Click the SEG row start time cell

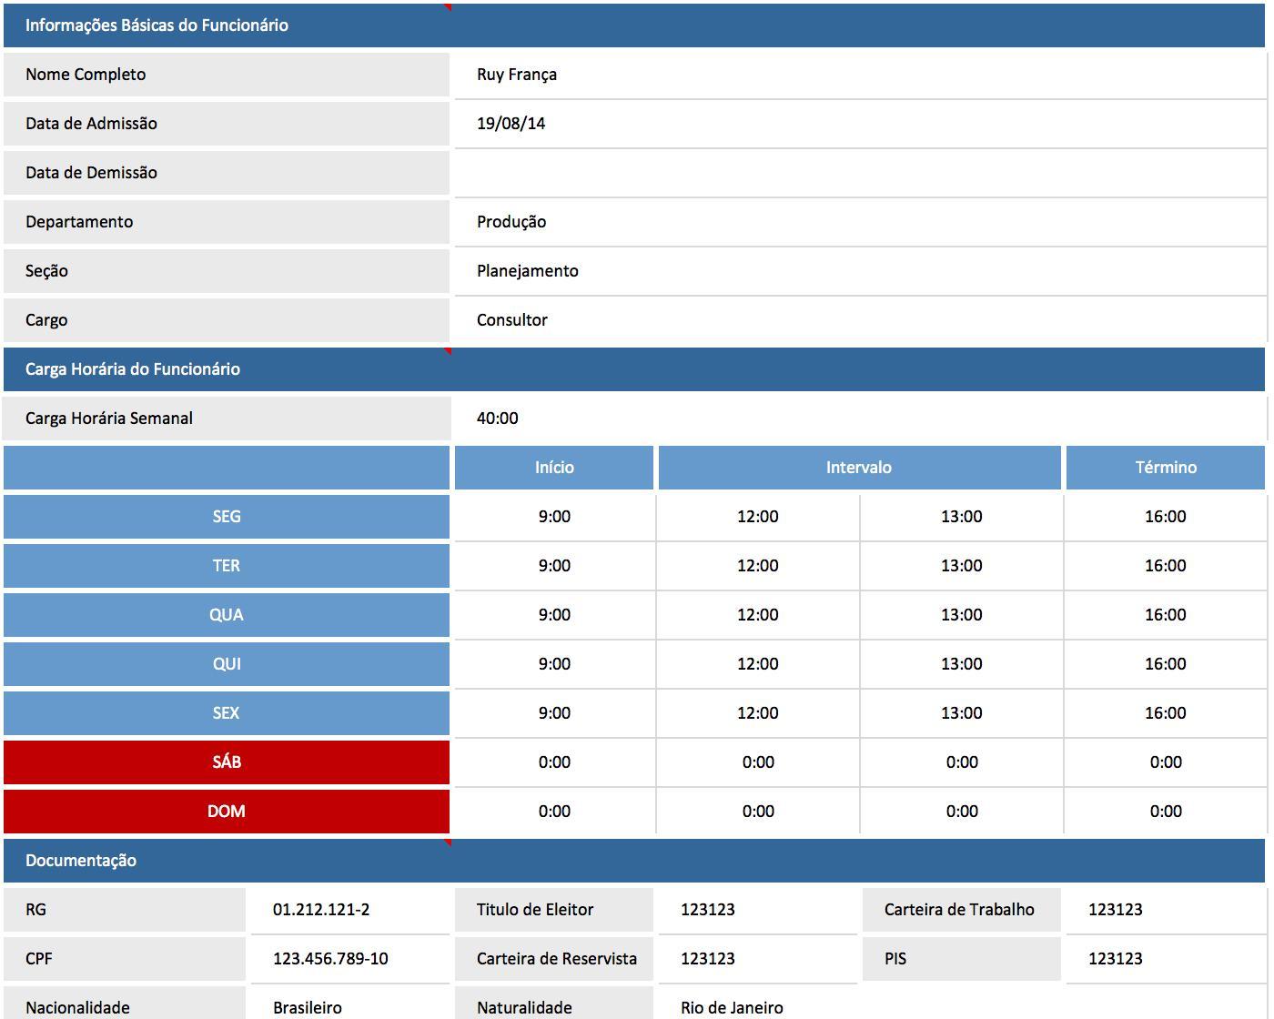[x=554, y=517]
